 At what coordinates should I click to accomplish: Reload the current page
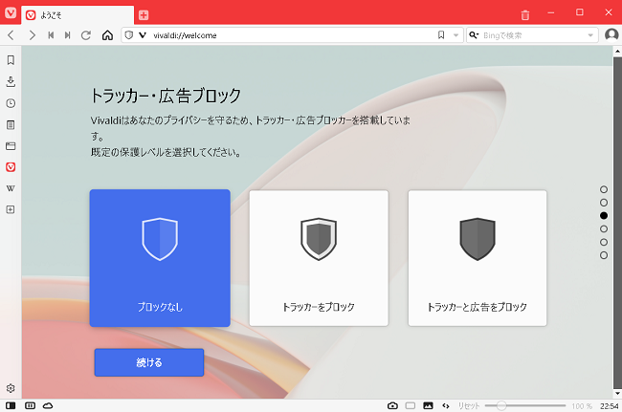86,35
